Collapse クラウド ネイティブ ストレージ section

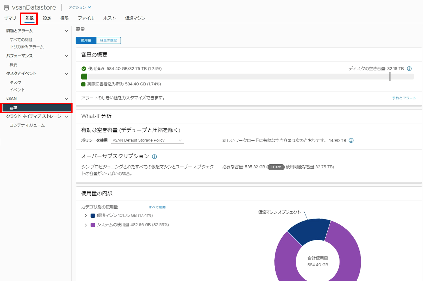point(67,116)
